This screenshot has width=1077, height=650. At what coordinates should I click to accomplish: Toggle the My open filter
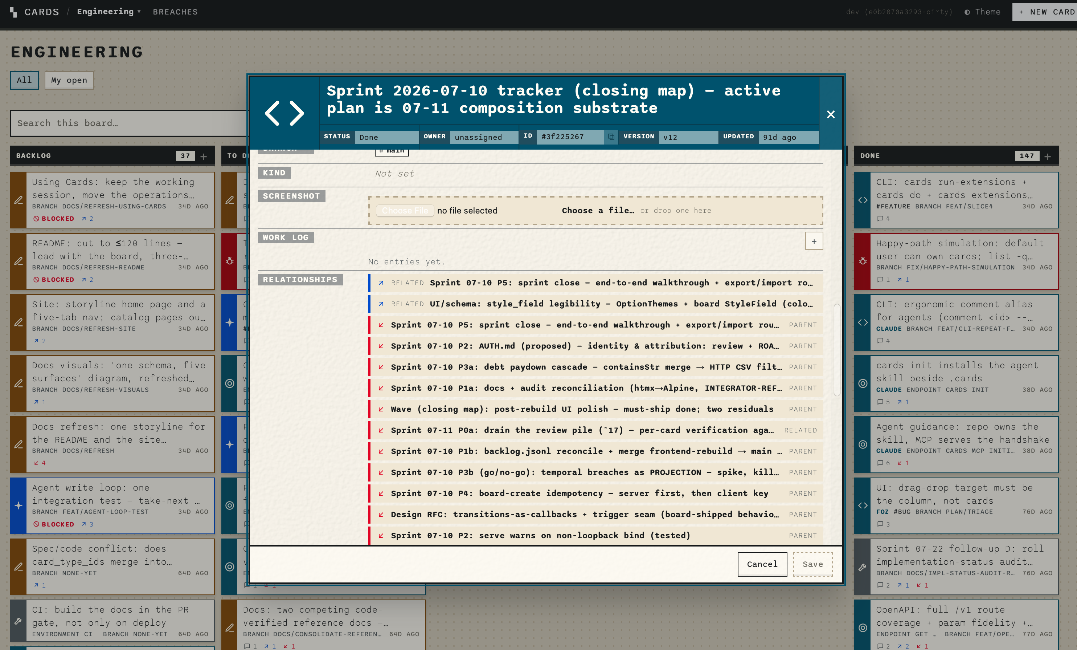click(69, 81)
